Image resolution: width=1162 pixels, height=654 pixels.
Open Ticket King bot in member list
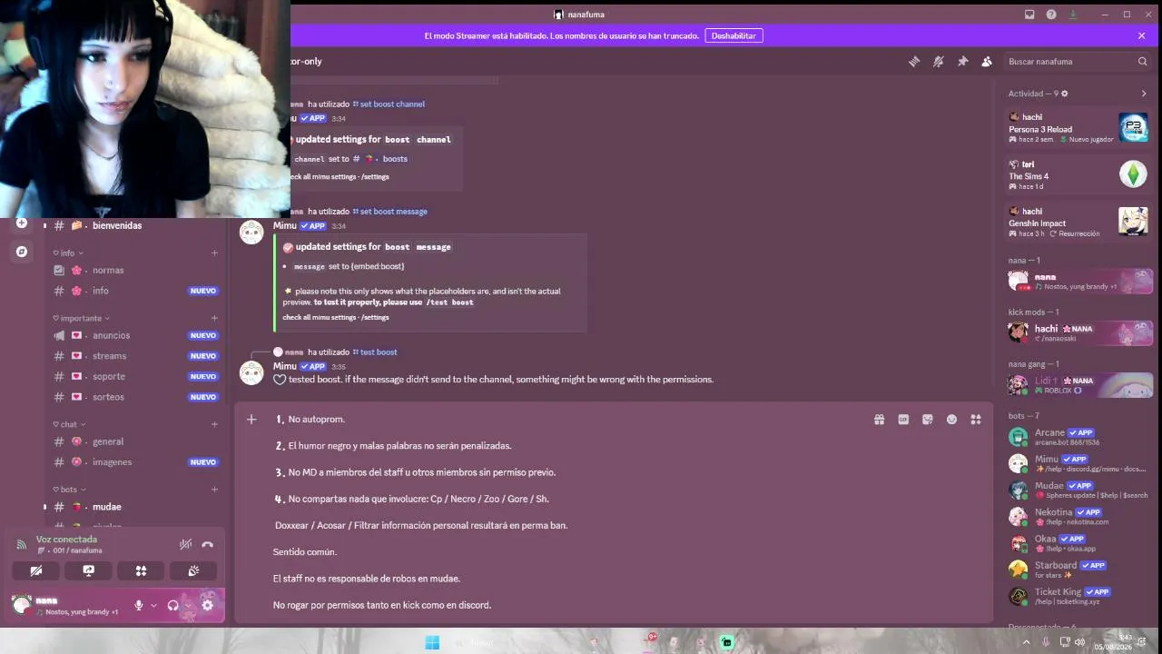click(x=1078, y=596)
